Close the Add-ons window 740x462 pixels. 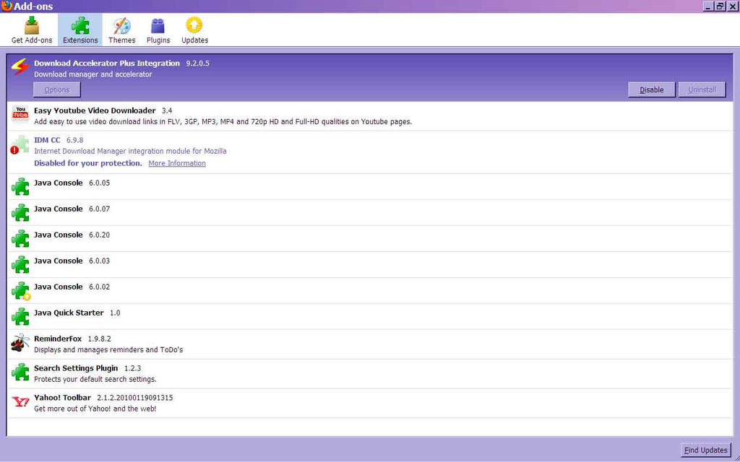tap(733, 6)
